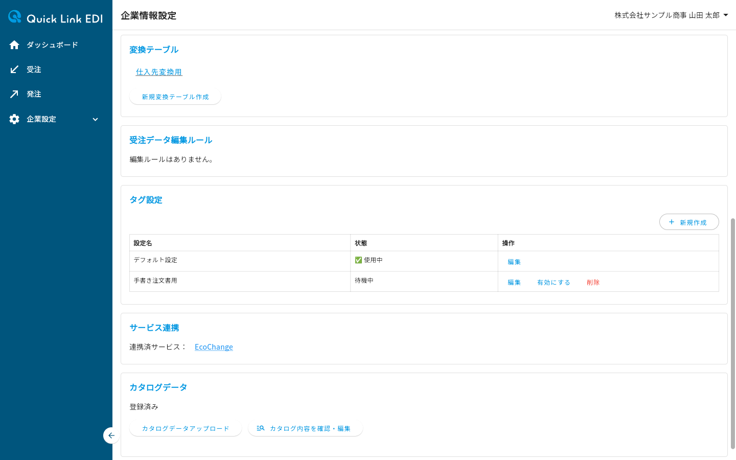Screen dimensions: 736x460
Task: Click the 状態 column header
Action: pos(424,243)
